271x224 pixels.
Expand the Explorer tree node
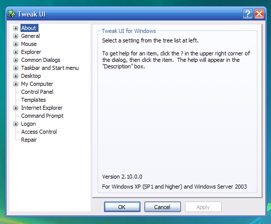pyautogui.click(x=15, y=52)
